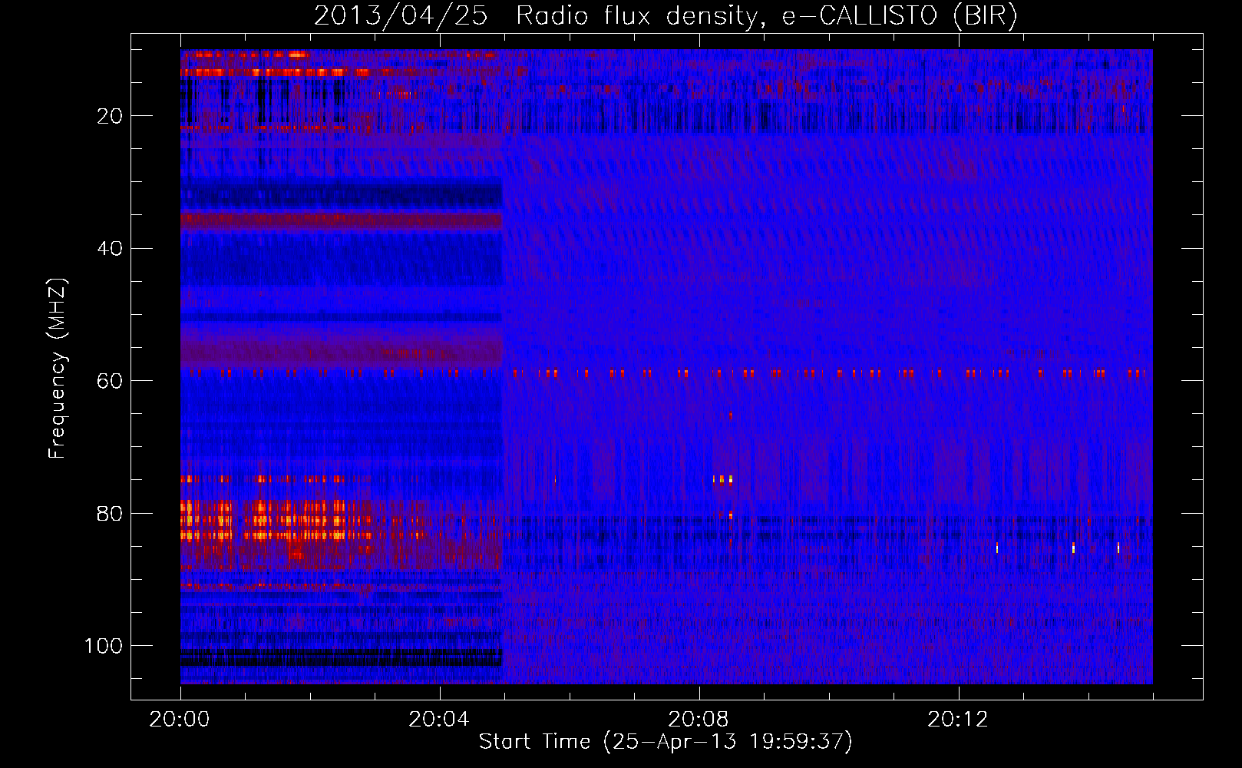
Task: Click the 100 frequency tick label
Action: click(x=104, y=646)
